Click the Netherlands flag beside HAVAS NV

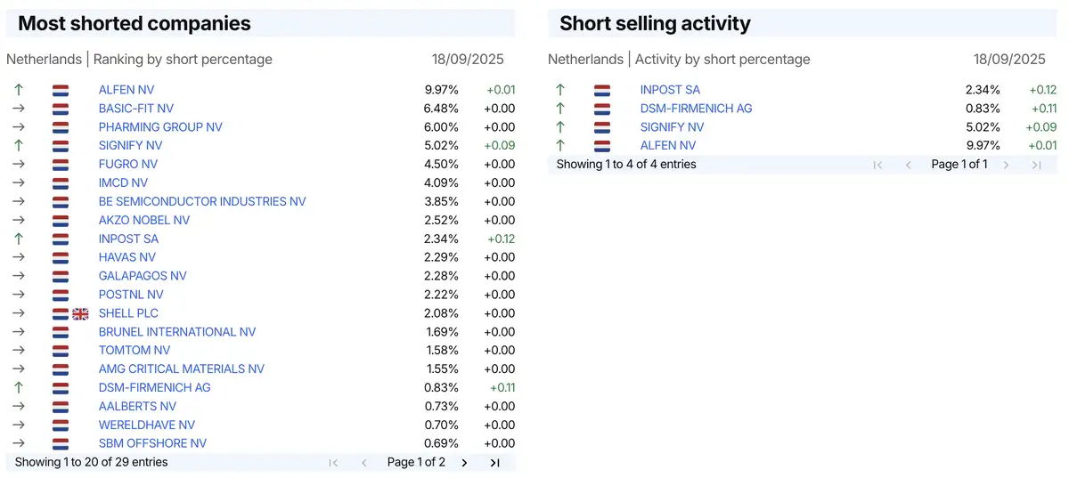click(x=61, y=258)
